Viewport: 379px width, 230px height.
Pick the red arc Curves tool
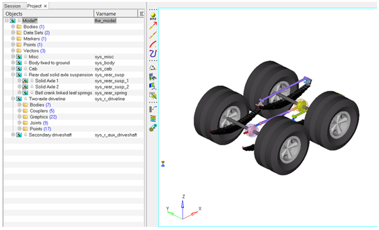coord(153,44)
